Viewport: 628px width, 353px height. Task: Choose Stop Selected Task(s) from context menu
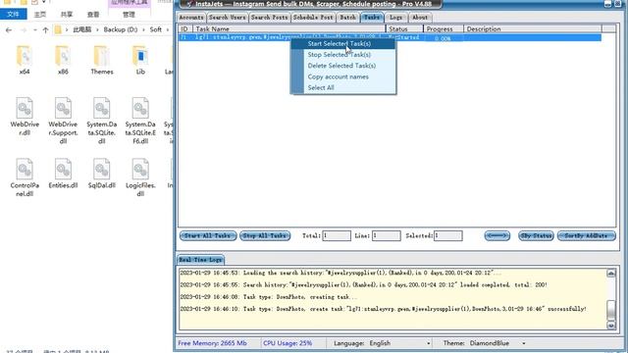click(343, 55)
